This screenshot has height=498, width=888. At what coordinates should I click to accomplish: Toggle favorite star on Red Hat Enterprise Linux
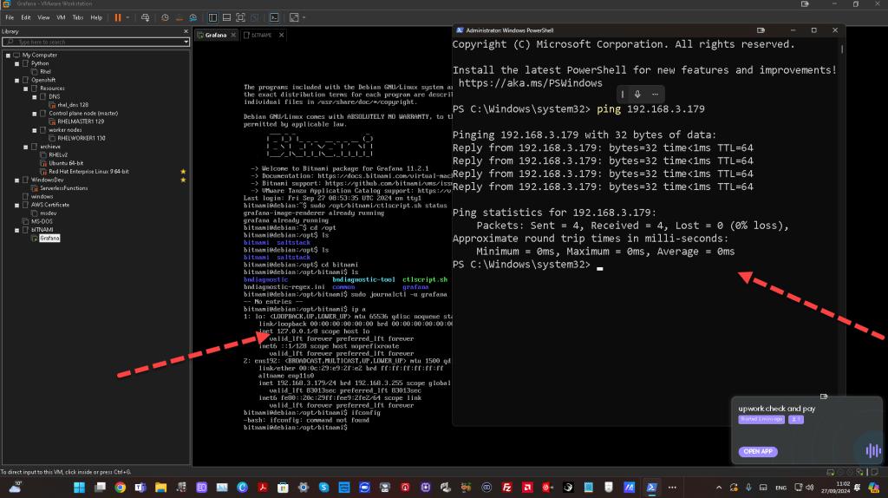click(183, 172)
